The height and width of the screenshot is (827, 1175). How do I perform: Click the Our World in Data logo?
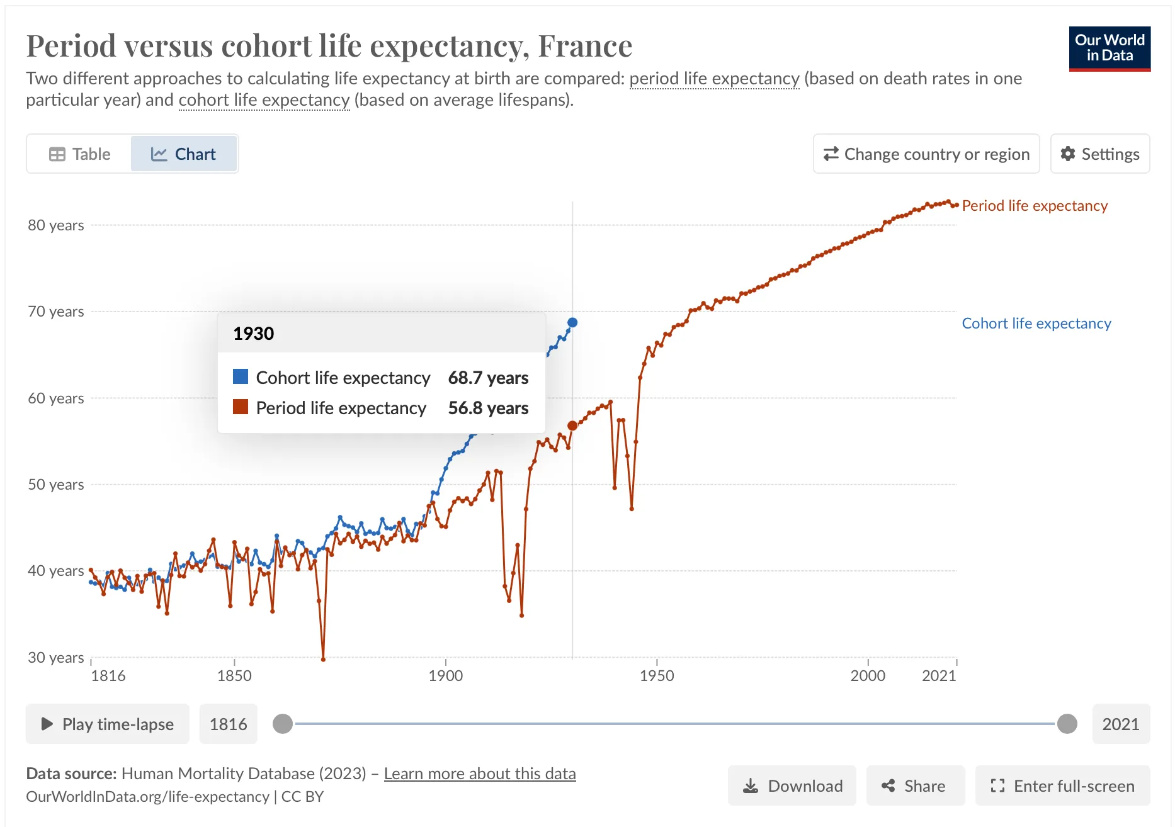1109,48
